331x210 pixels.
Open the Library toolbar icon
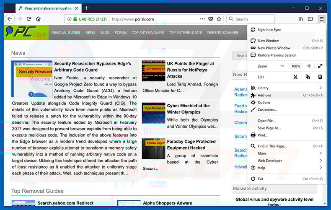(301, 19)
